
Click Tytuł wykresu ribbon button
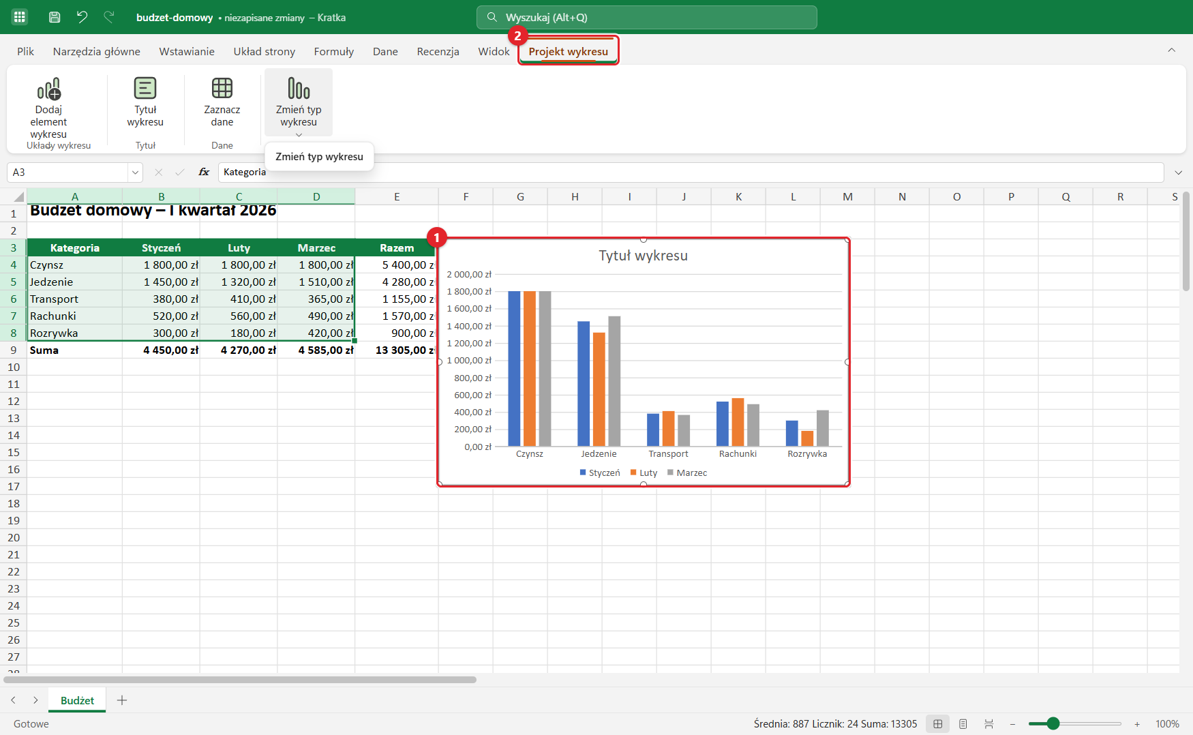pyautogui.click(x=145, y=102)
